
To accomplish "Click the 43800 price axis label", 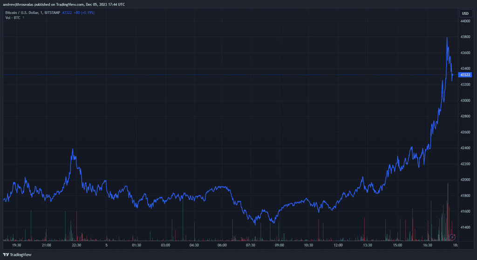I will point(465,37).
